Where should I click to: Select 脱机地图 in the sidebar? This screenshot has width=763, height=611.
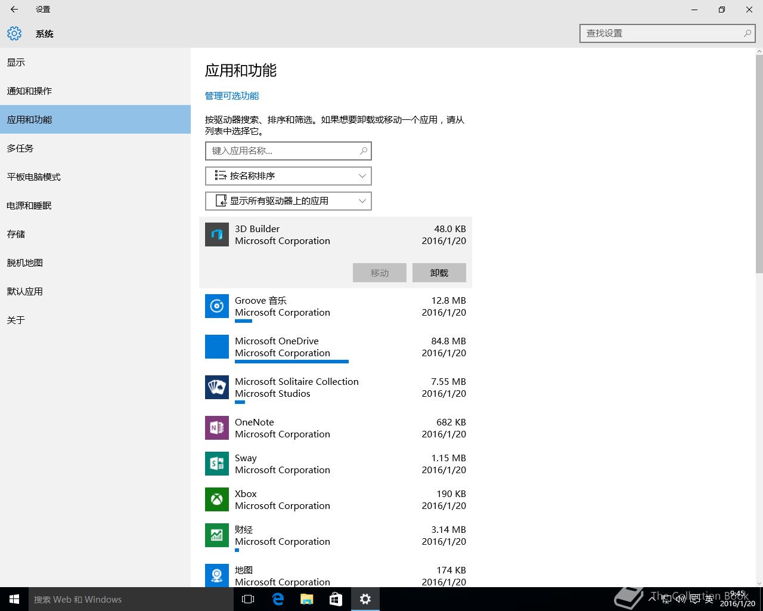[x=95, y=263]
